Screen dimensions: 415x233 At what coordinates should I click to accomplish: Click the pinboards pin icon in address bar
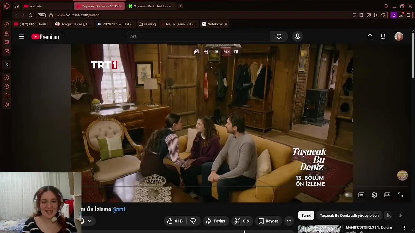[x=354, y=15]
